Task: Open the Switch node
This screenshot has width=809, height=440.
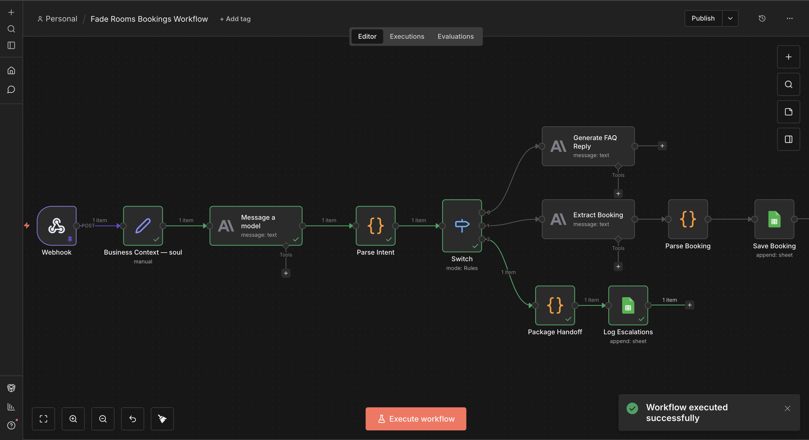Action: click(462, 226)
